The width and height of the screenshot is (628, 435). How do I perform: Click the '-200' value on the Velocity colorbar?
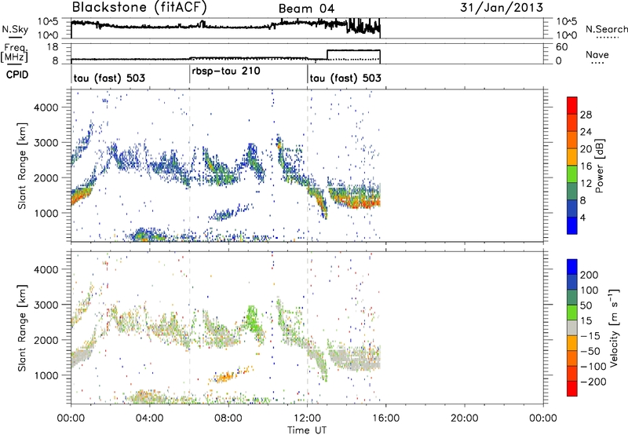point(593,382)
